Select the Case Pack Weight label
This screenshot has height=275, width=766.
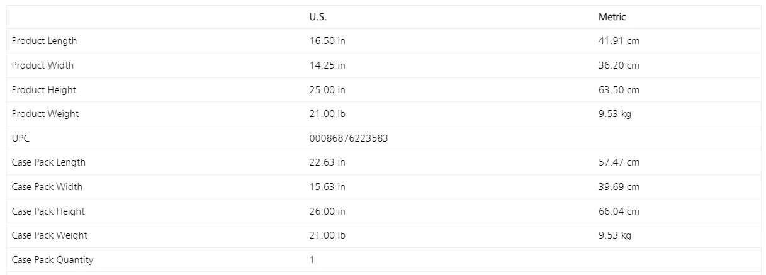click(50, 235)
